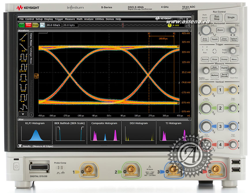Viewport: 251px width, 193px height.
Task: Toggle channel 2 with its green-marked key
Action: tap(220, 108)
